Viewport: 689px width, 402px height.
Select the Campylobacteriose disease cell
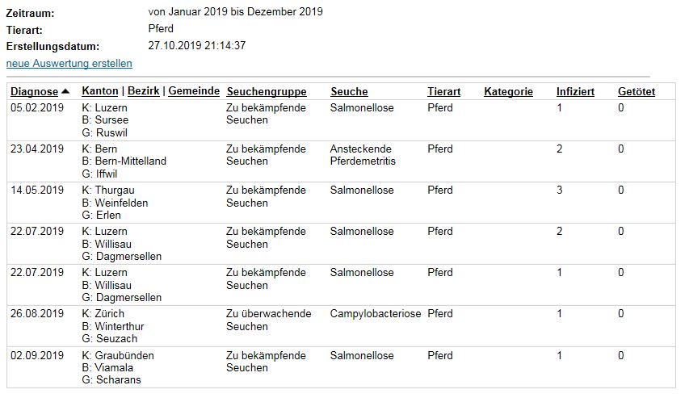pyautogui.click(x=376, y=314)
